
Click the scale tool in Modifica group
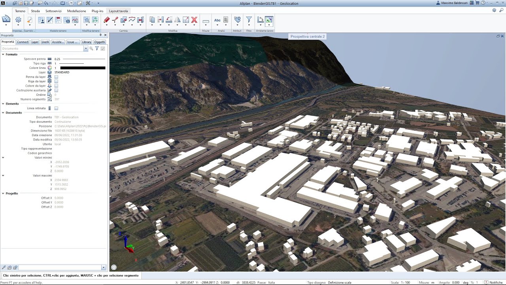pos(186,20)
